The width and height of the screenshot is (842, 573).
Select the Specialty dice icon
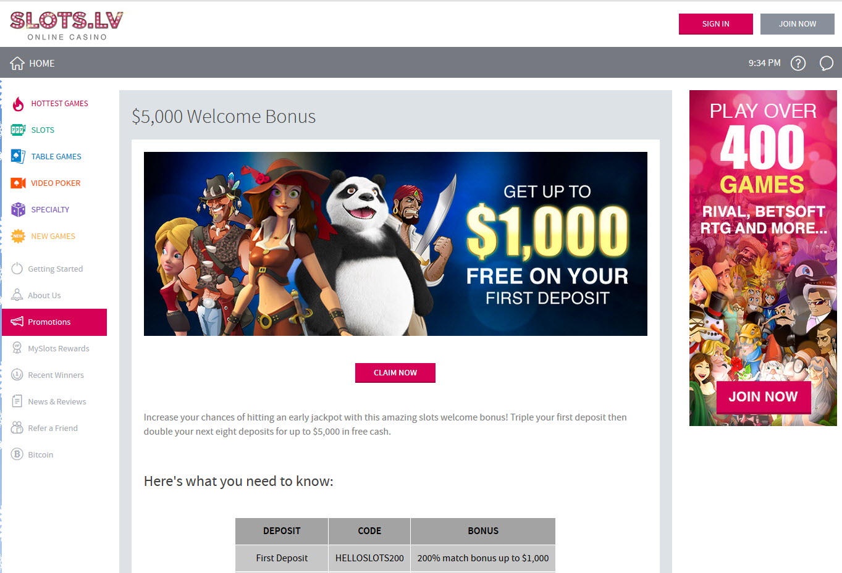(18, 210)
